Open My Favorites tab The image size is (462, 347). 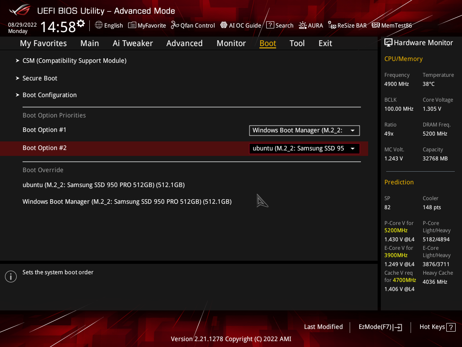(43, 43)
